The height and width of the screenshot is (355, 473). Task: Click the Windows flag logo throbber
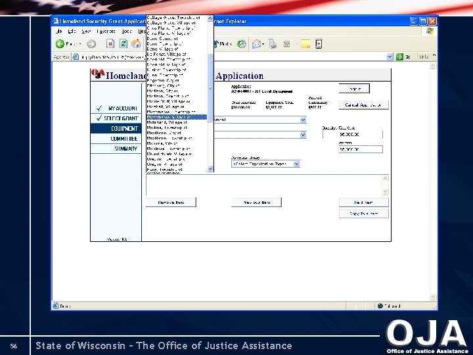click(x=430, y=31)
